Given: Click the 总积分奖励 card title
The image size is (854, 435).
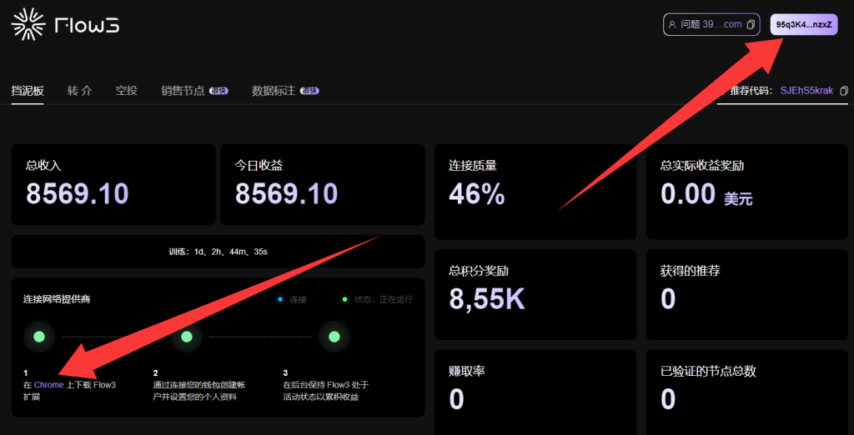Looking at the screenshot, I should pyautogui.click(x=479, y=271).
